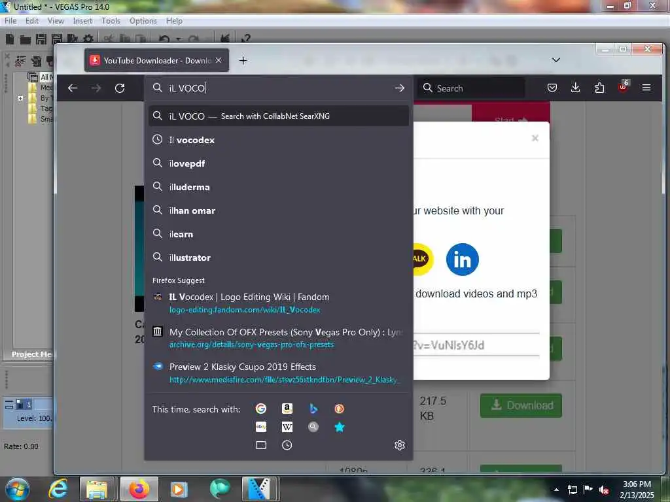Viewport: 670px width, 502px height.
Task: Click the Save icon in VEGAS toolbar
Action: coord(41,39)
